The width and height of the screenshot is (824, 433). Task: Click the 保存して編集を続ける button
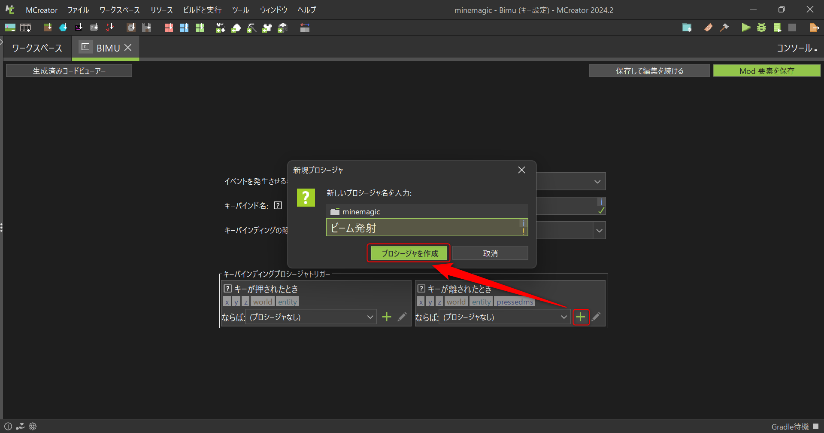[649, 71]
